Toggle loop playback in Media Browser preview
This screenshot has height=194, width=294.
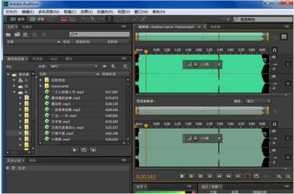pyautogui.click(x=84, y=150)
